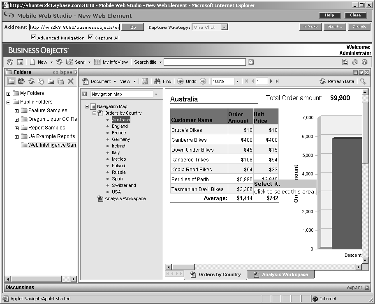The height and width of the screenshot is (304, 375).
Task: Click the Send envelope icon
Action: (x=69, y=62)
